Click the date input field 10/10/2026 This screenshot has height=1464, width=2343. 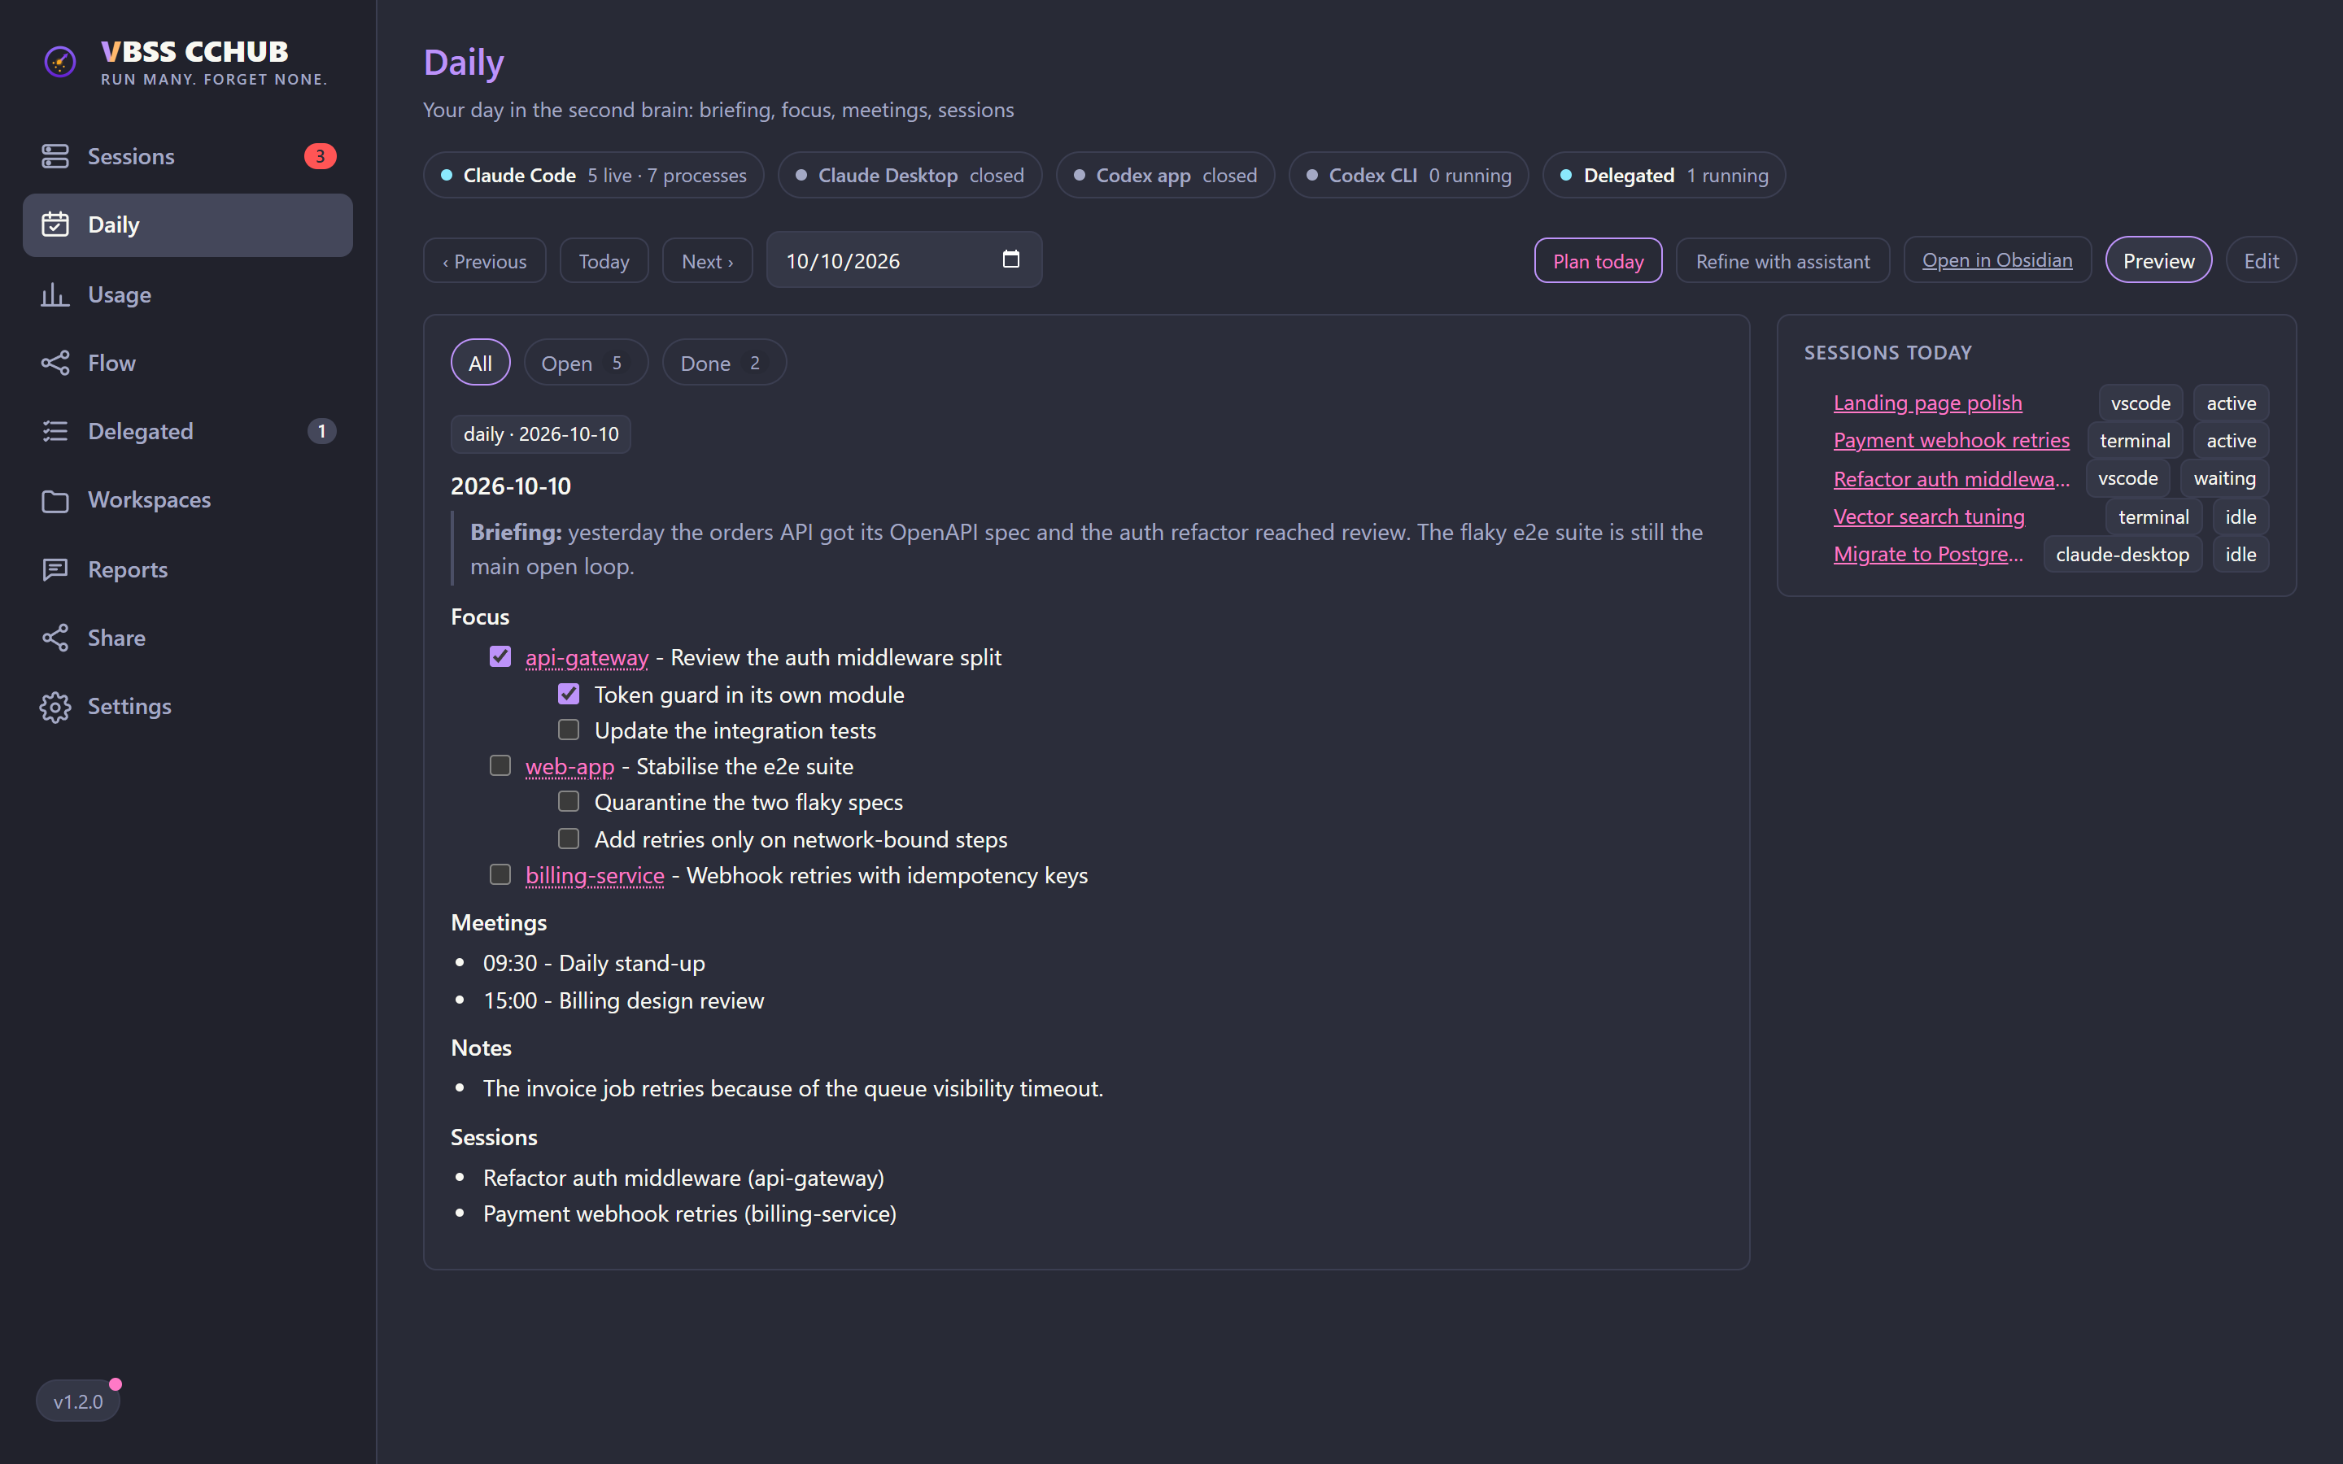pyautogui.click(x=905, y=259)
